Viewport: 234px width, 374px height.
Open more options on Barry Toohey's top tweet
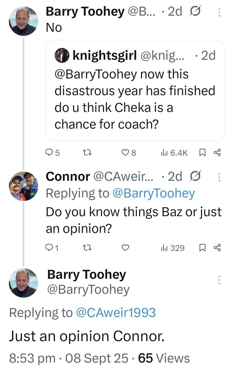point(219,12)
